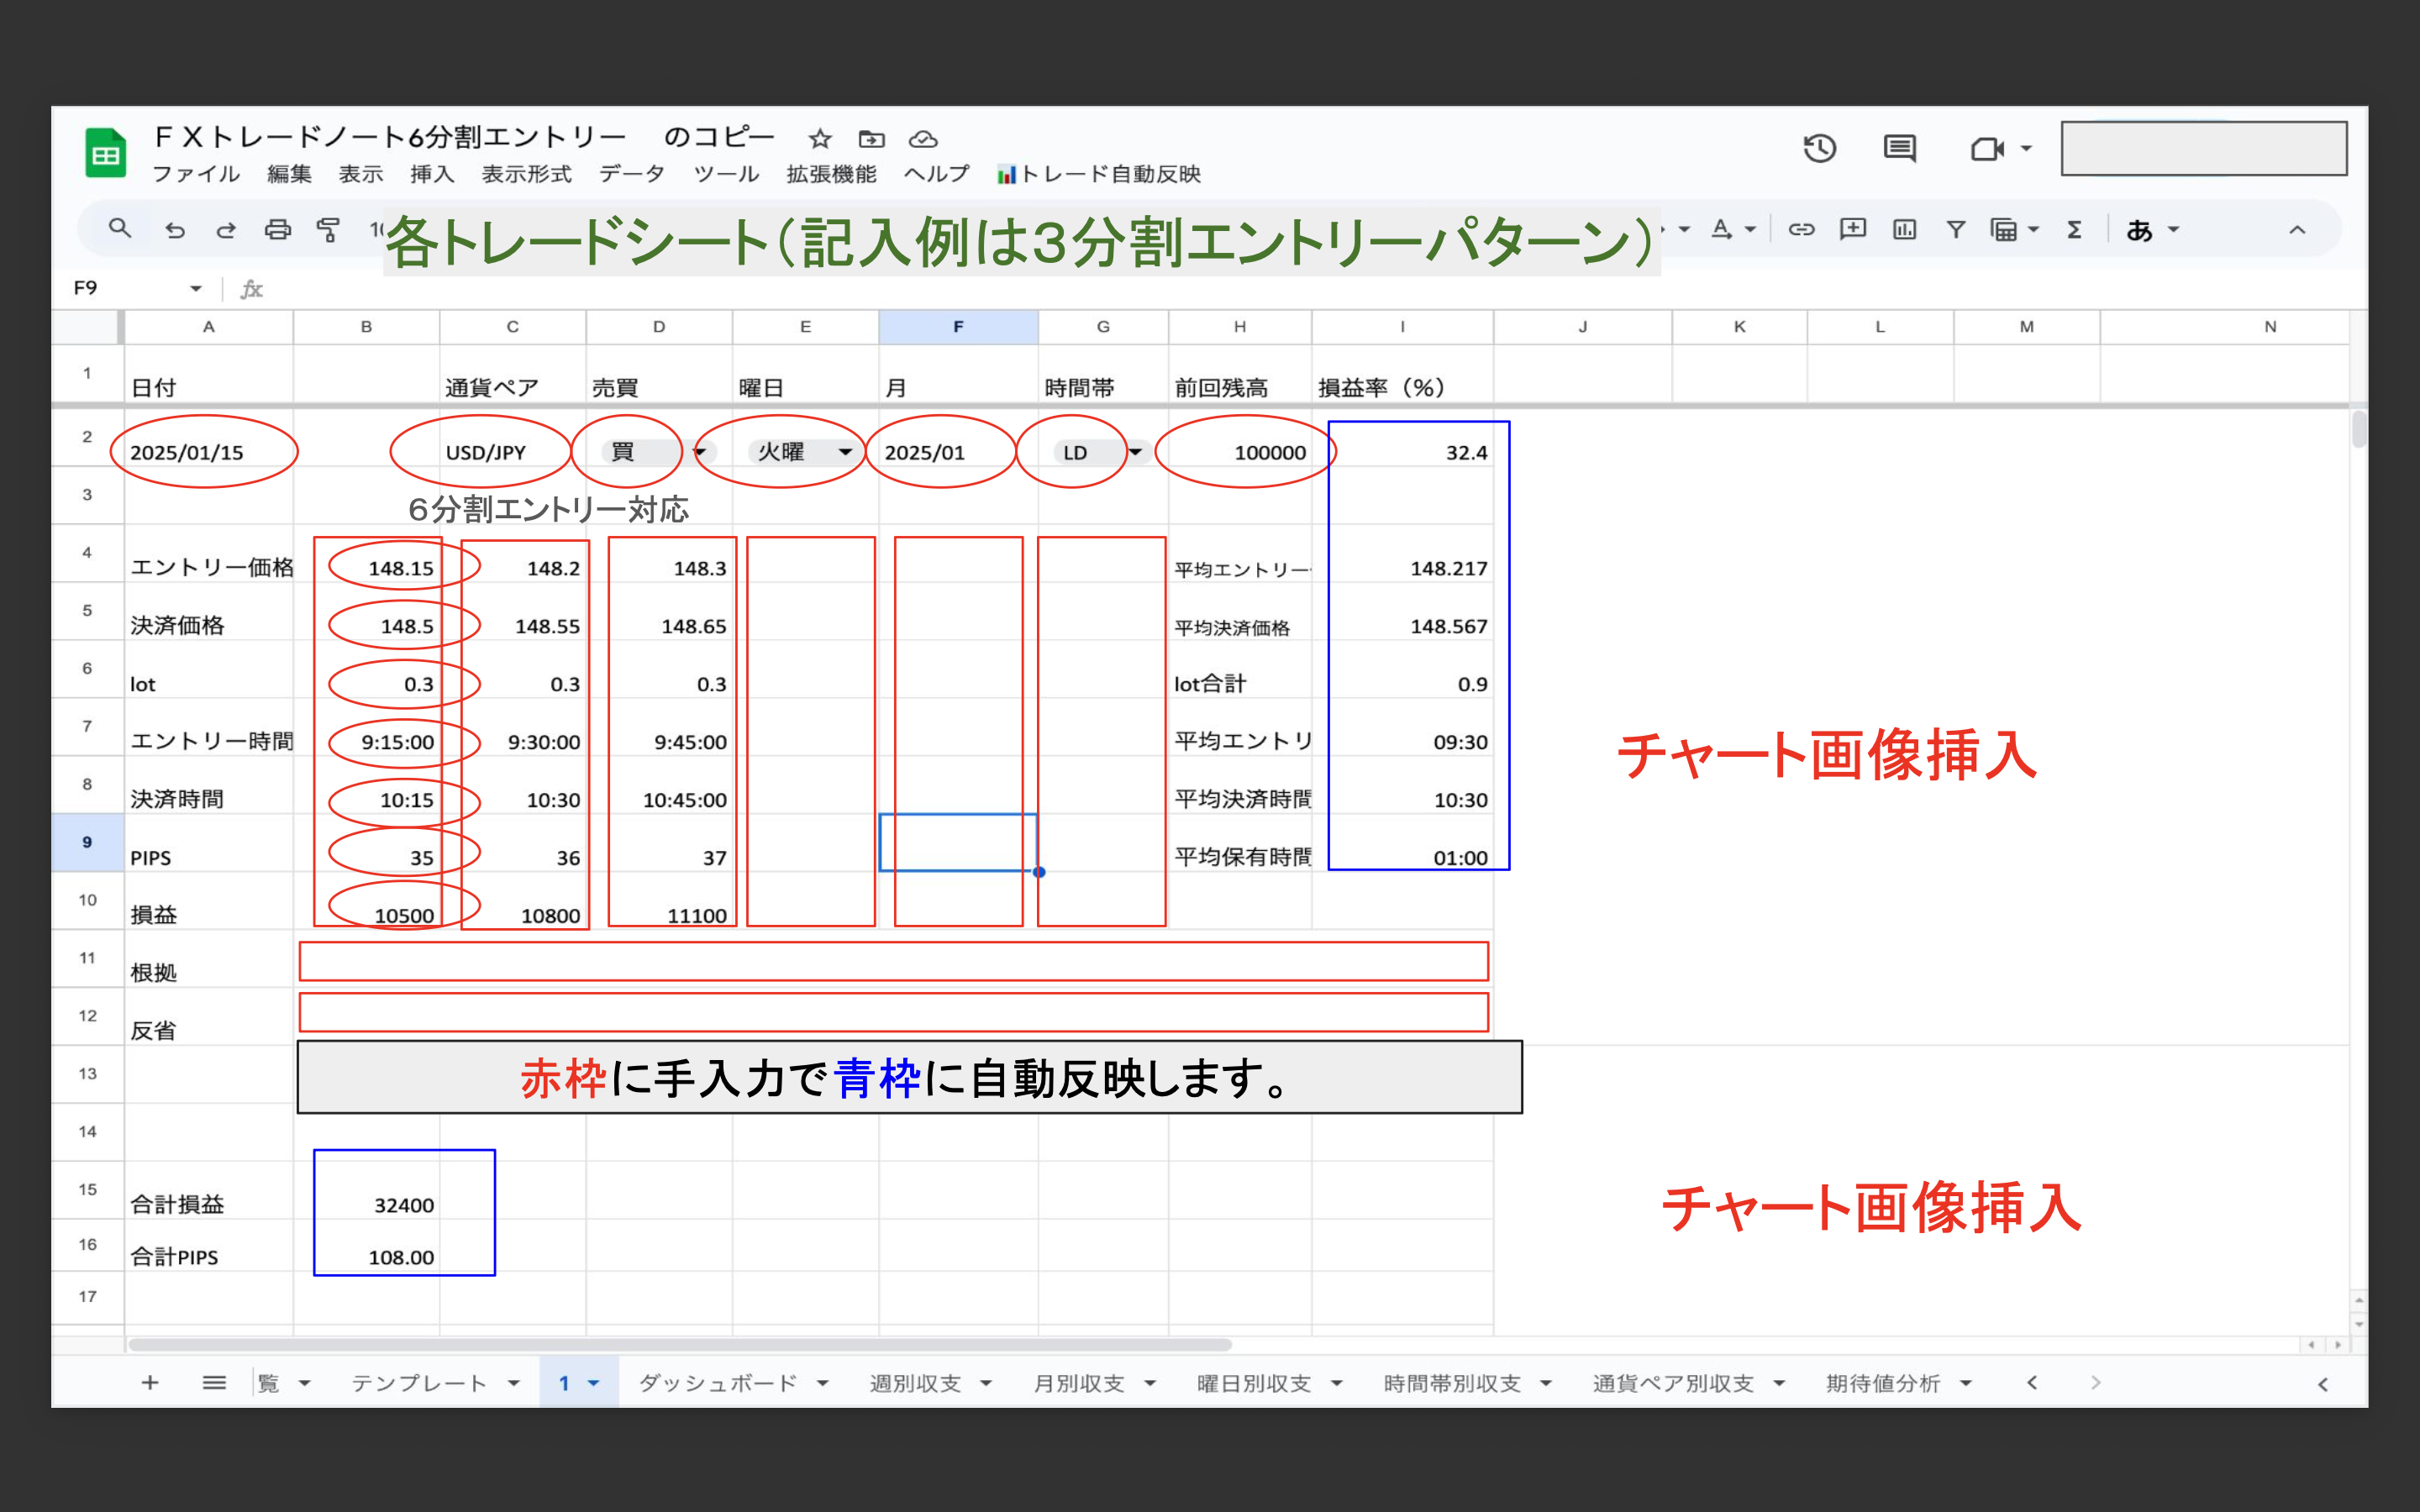Star the spreadsheet document
This screenshot has height=1512, width=2420.
point(820,138)
